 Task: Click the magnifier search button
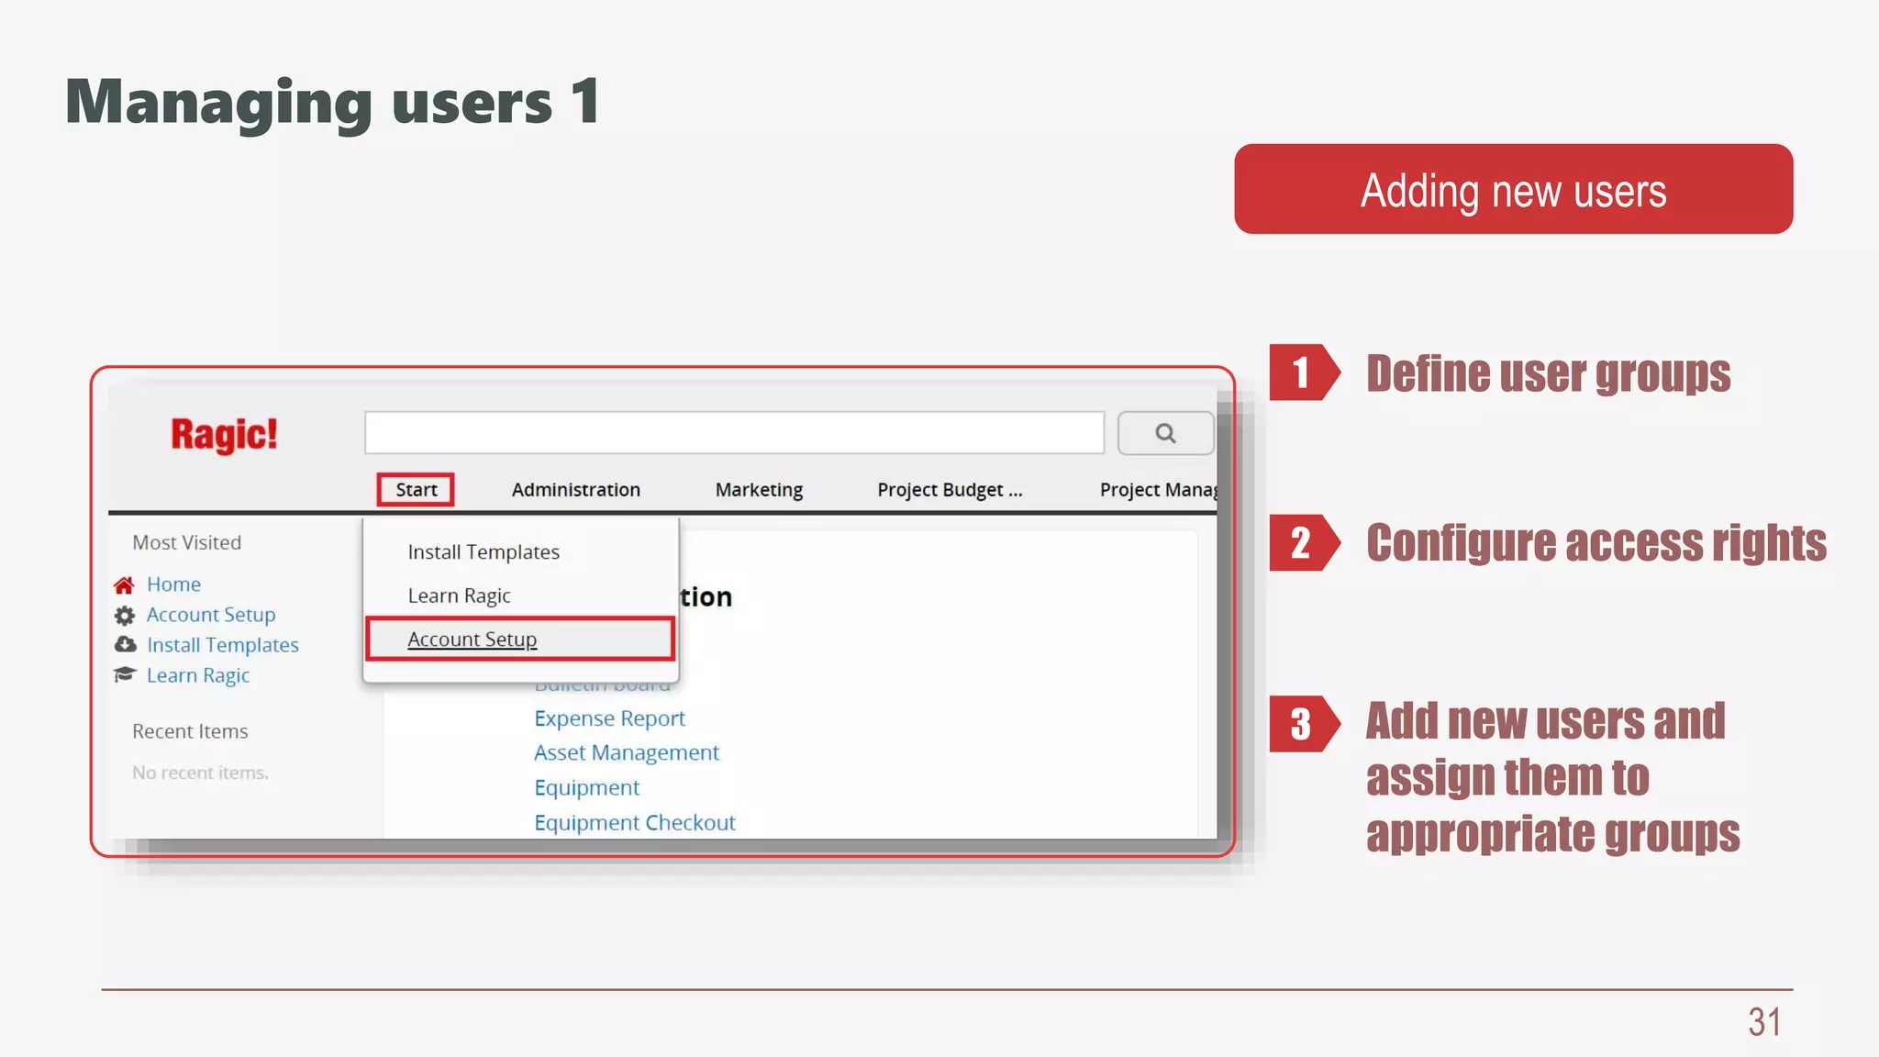pos(1165,433)
